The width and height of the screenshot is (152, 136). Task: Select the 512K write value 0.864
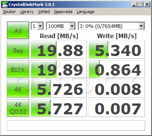pos(117,69)
